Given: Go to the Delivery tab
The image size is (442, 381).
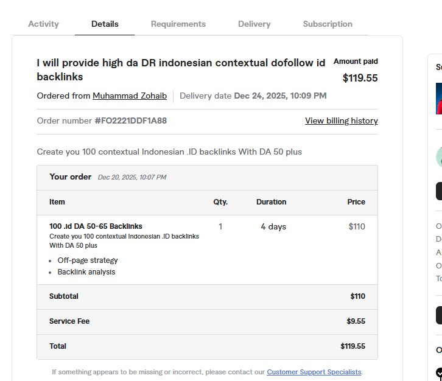Looking at the screenshot, I should point(254,24).
